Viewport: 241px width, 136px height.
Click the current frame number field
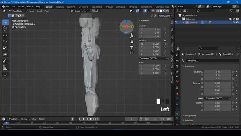click(x=131, y=119)
